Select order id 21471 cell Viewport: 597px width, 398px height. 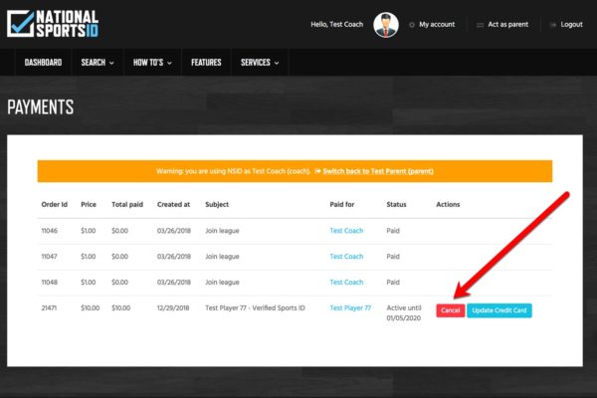(x=49, y=308)
